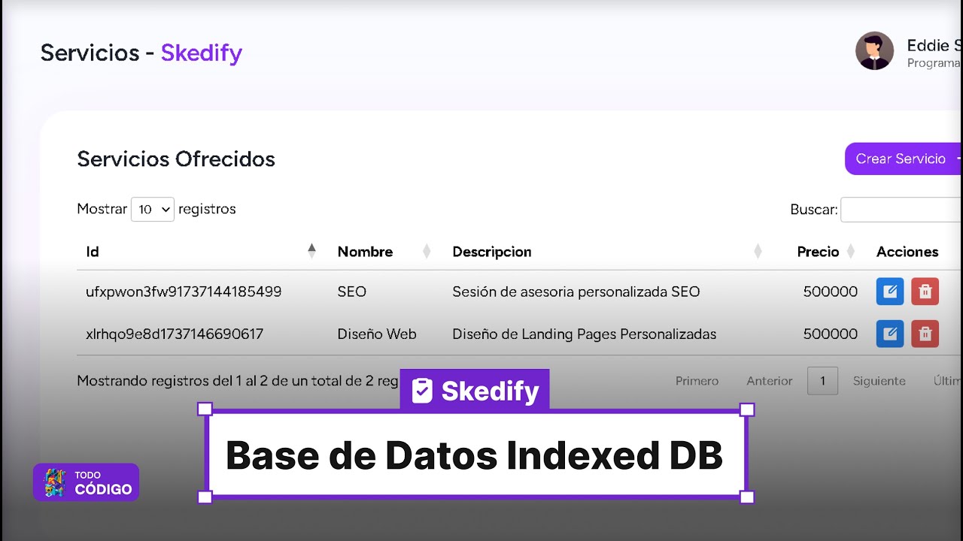Screen dimensions: 963x541
Task: Click the Diseño Web name cell
Action: click(x=376, y=334)
